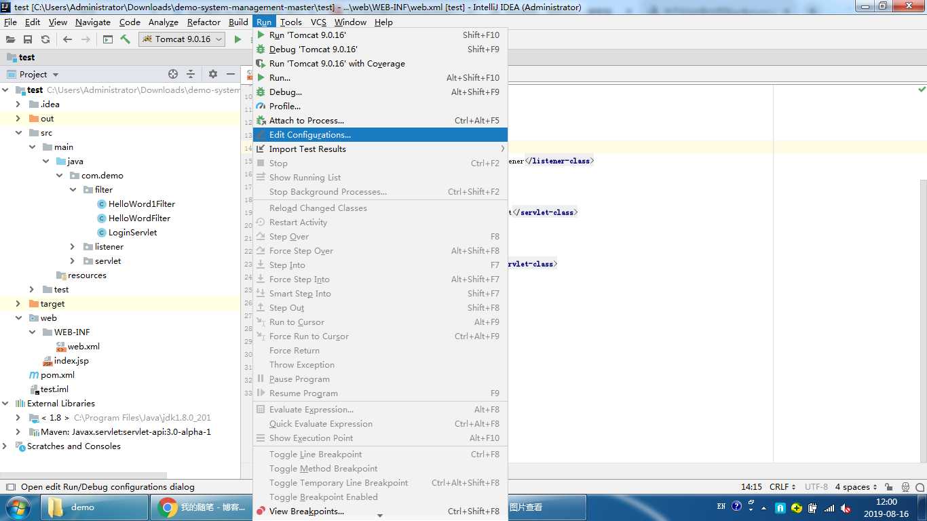Viewport: 927px width, 521px height.
Task: Open the Tools menu
Action: click(290, 22)
